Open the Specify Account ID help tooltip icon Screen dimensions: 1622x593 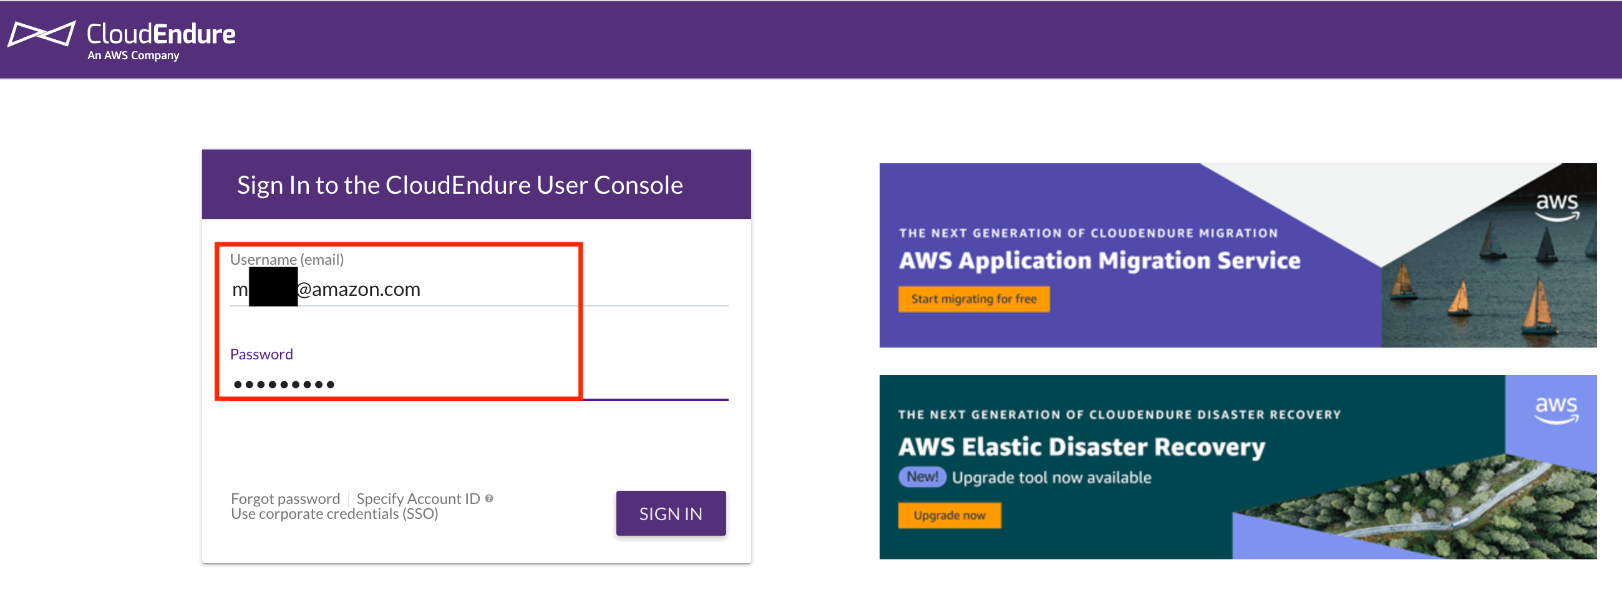(x=489, y=498)
